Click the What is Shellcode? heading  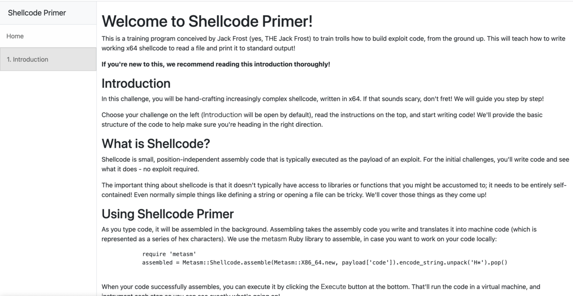(156, 143)
